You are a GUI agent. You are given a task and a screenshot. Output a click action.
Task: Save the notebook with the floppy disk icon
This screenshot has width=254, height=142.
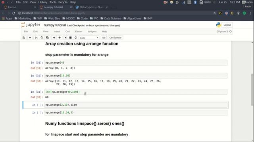tap(24, 38)
